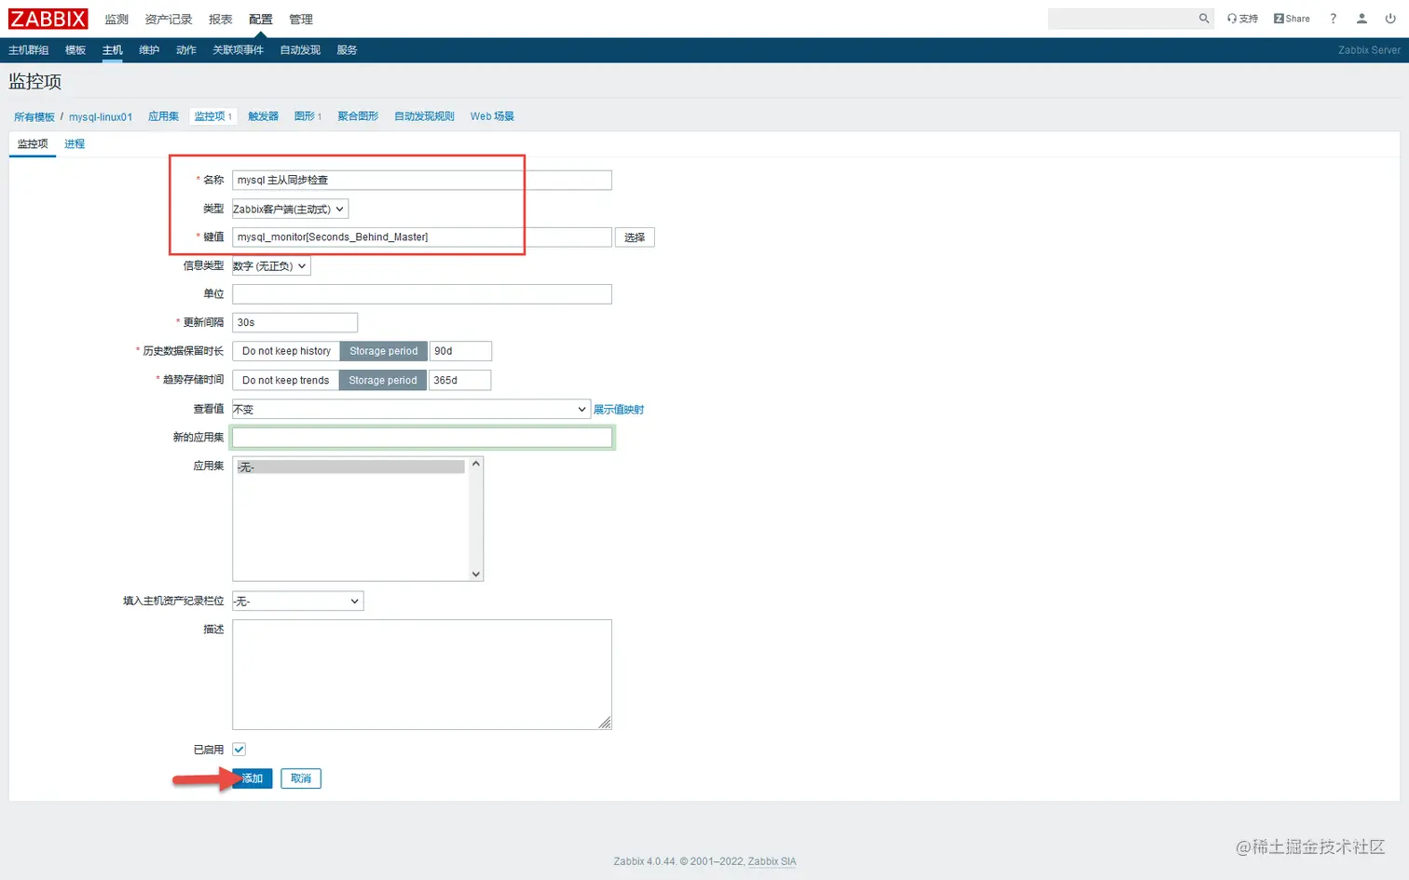The image size is (1409, 880).
Task: Open help question mark icon
Action: point(1333,19)
